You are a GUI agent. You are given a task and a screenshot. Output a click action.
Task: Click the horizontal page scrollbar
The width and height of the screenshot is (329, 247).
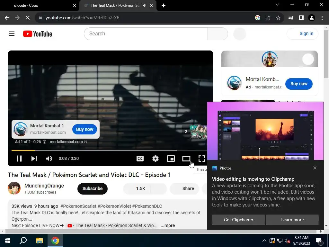161,232
